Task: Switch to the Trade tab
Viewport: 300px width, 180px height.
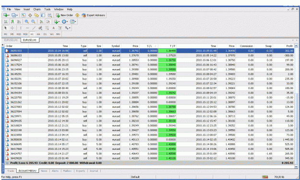Action: tap(11, 171)
